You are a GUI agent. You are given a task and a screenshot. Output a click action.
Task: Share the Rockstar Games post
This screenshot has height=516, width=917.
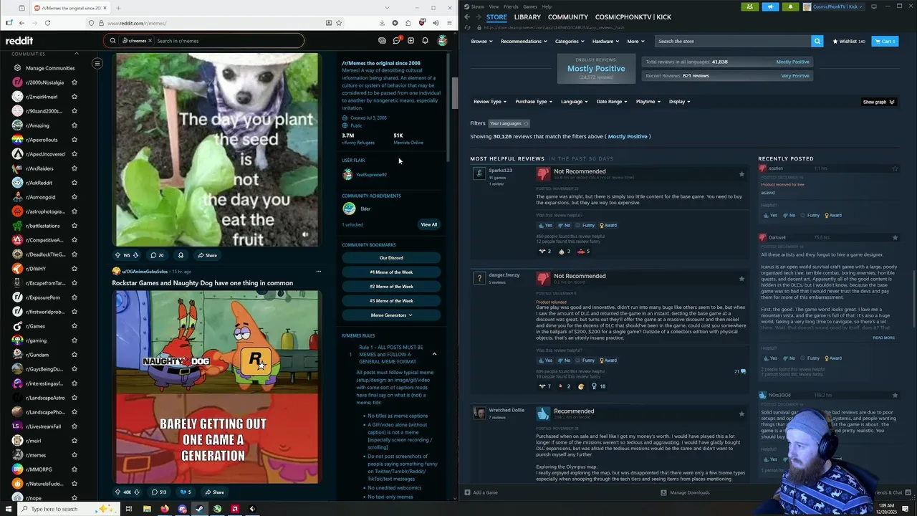[x=213, y=492]
